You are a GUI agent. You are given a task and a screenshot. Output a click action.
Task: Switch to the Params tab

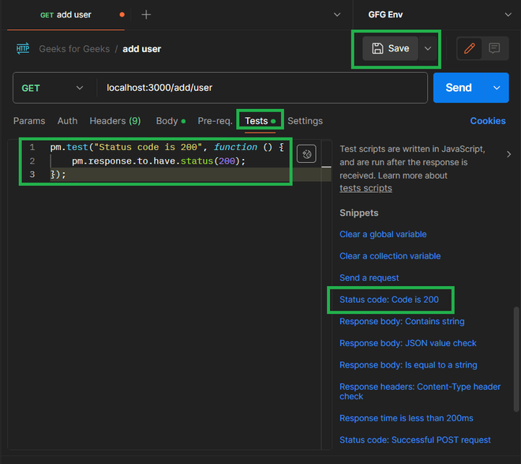click(x=29, y=121)
